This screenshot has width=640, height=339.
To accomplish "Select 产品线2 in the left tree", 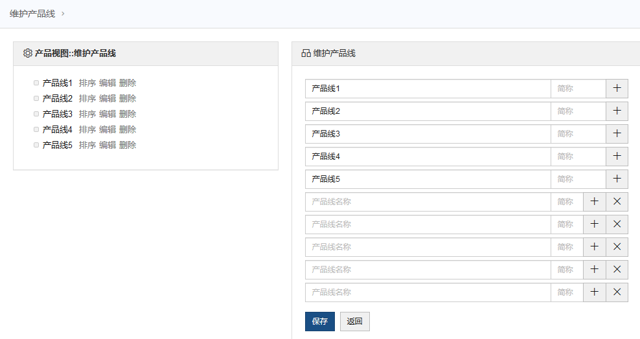I will (x=58, y=98).
